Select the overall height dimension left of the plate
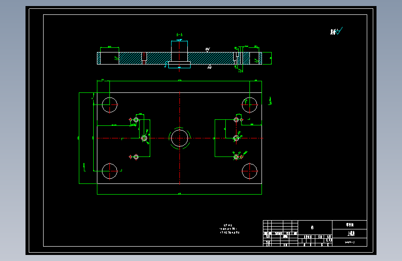Image resolution: width=402 pixels, height=261 pixels. click(79, 138)
